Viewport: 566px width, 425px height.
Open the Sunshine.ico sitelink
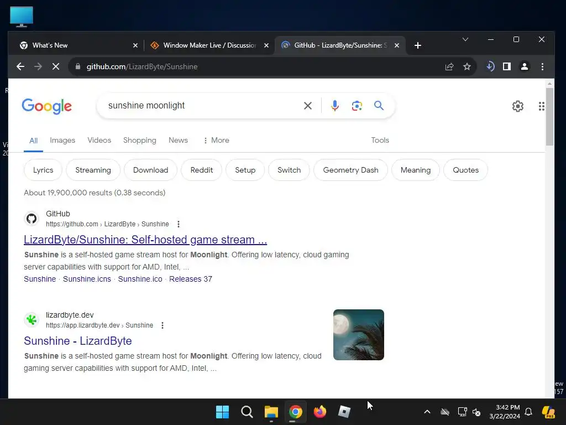coord(140,279)
